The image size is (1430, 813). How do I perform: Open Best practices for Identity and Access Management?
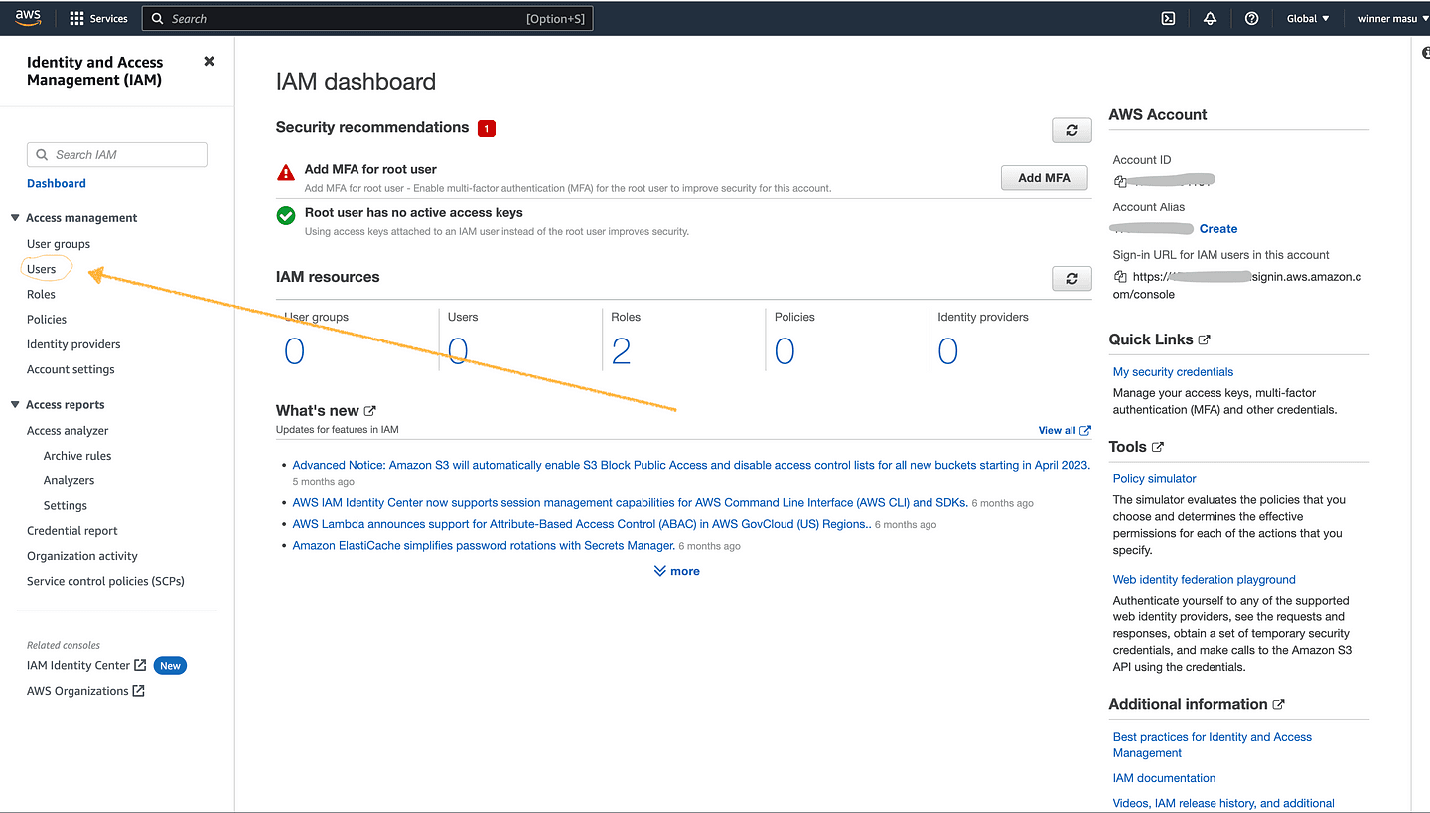coord(1213,745)
